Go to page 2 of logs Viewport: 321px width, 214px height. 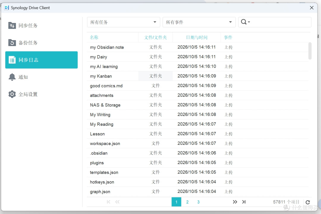187,202
